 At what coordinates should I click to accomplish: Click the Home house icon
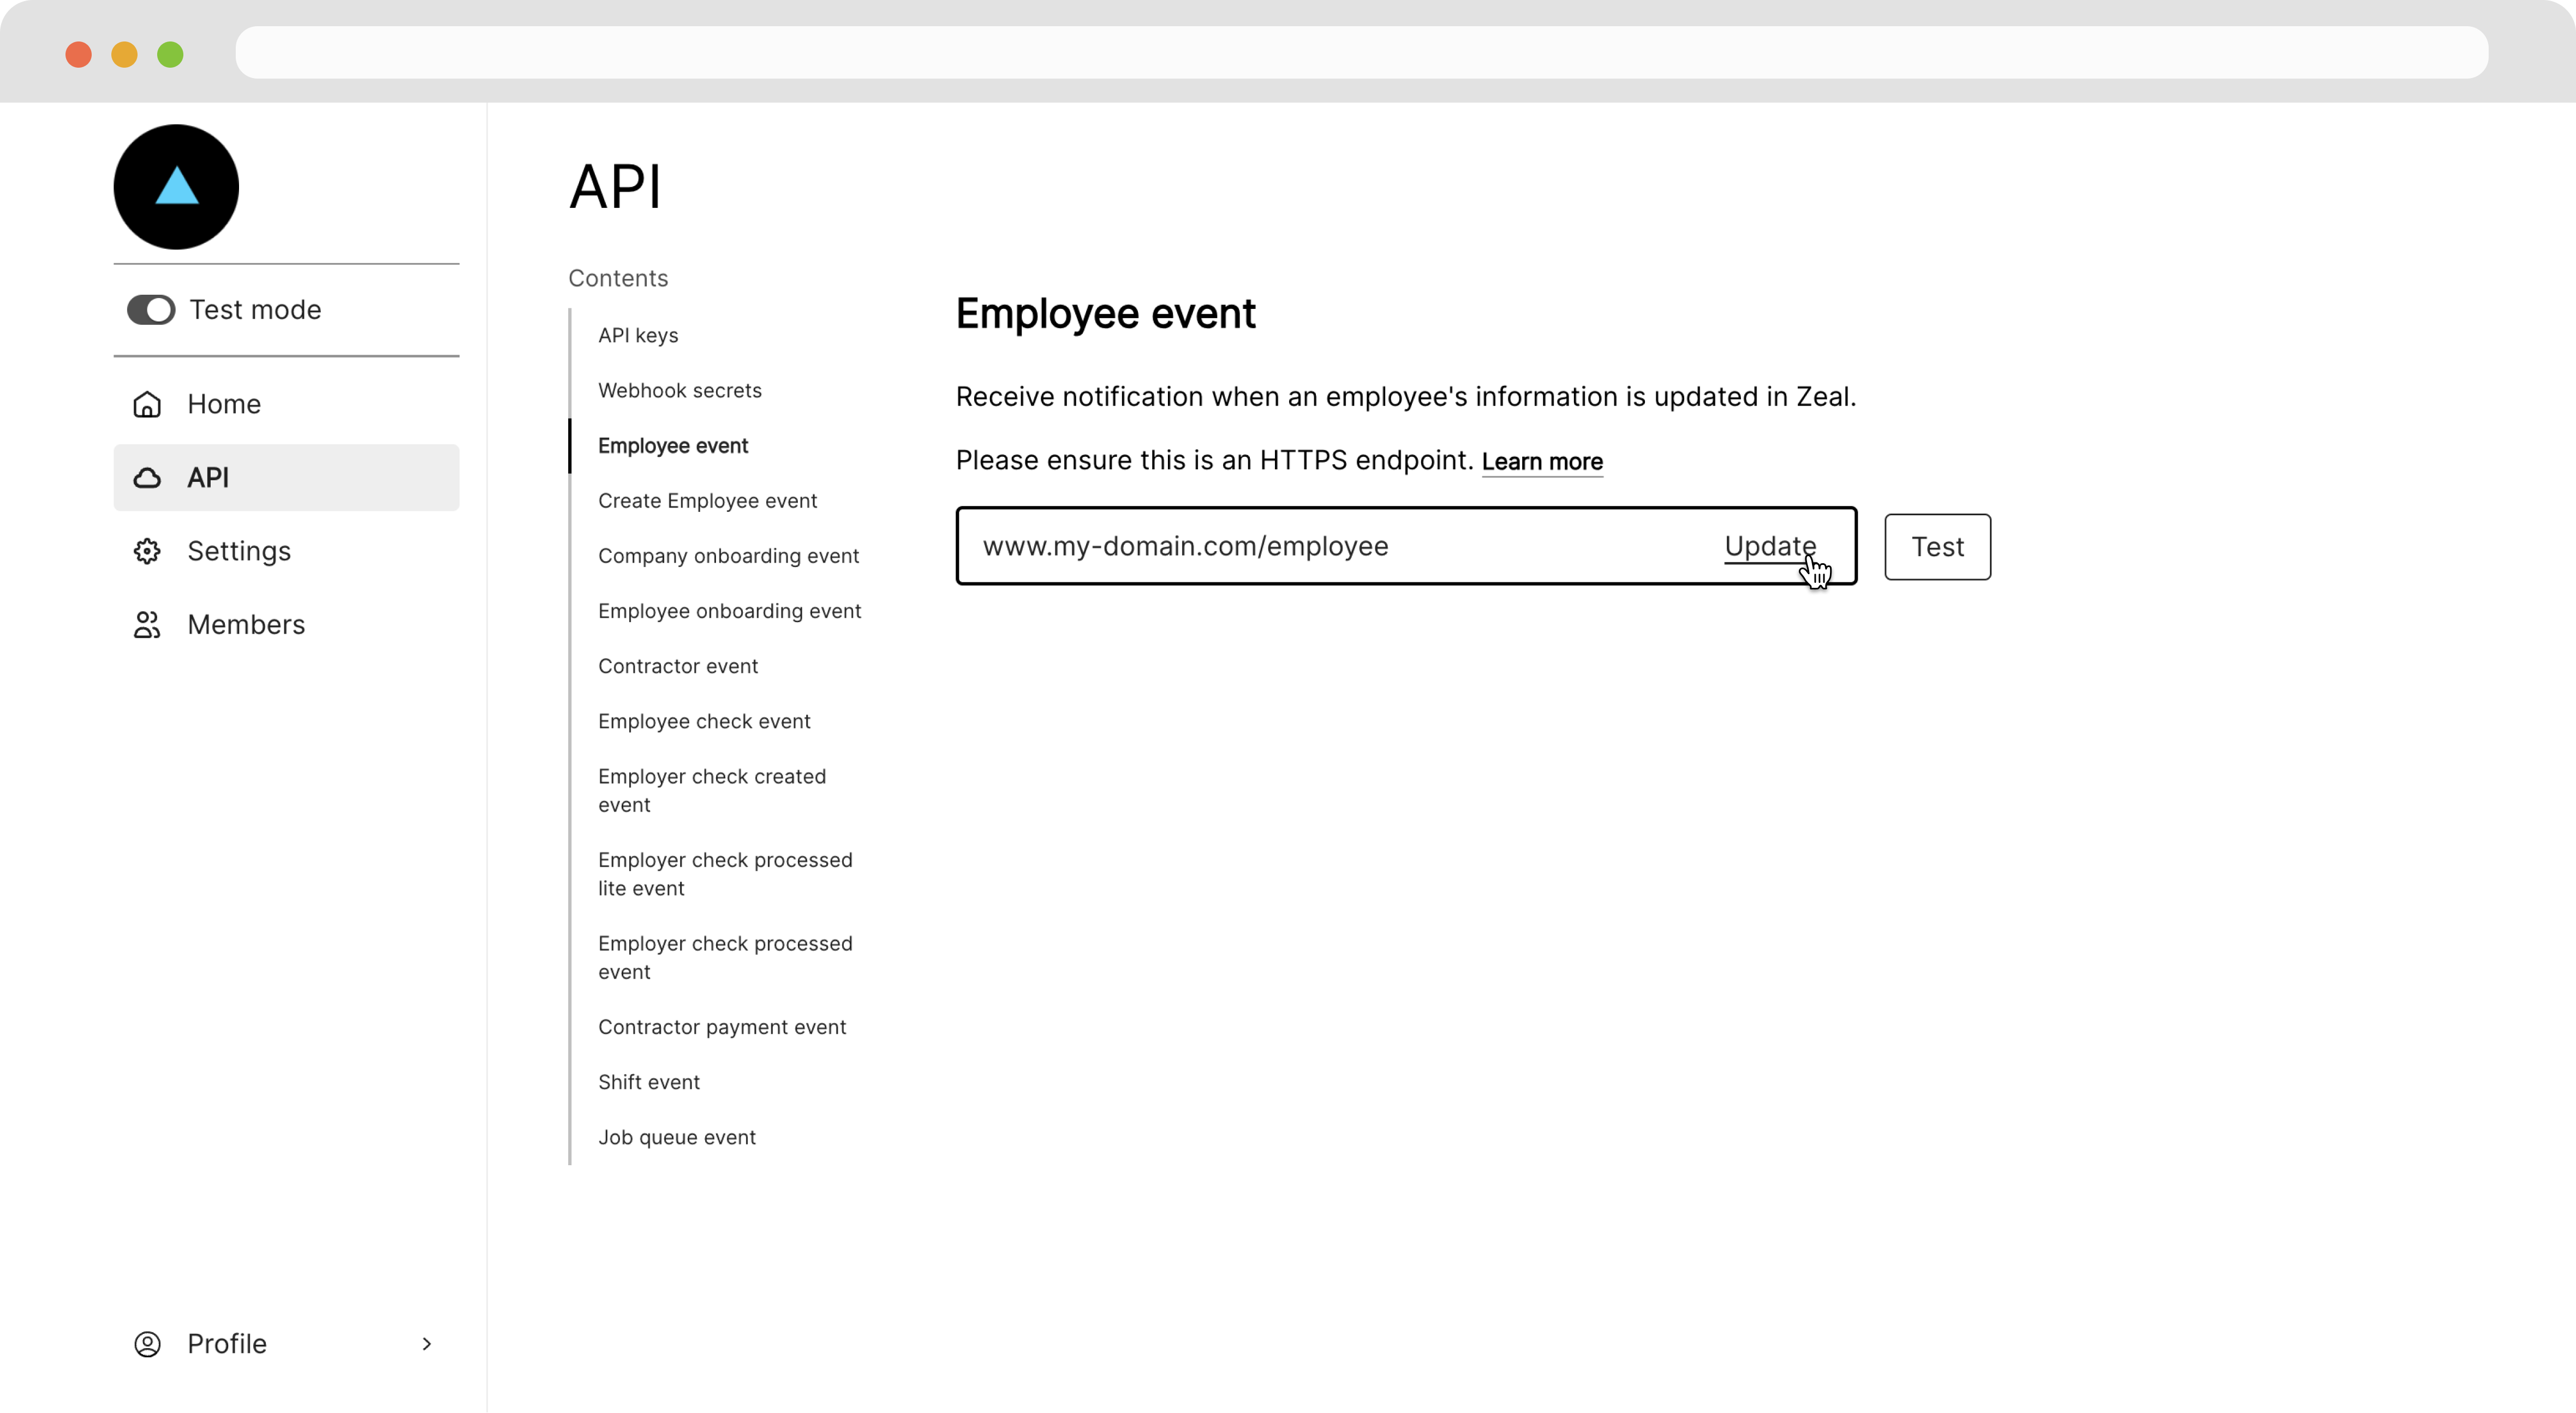147,404
